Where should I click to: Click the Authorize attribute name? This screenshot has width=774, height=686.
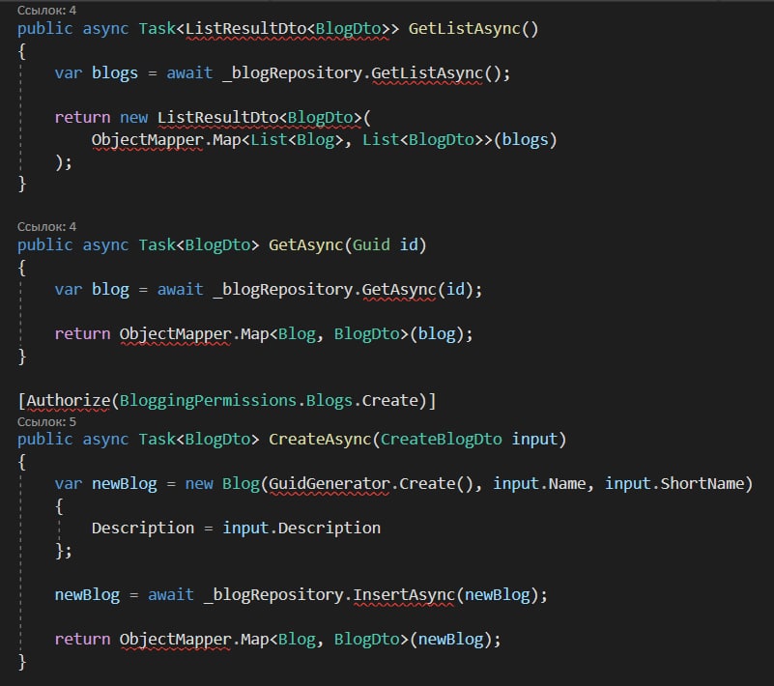tap(68, 400)
